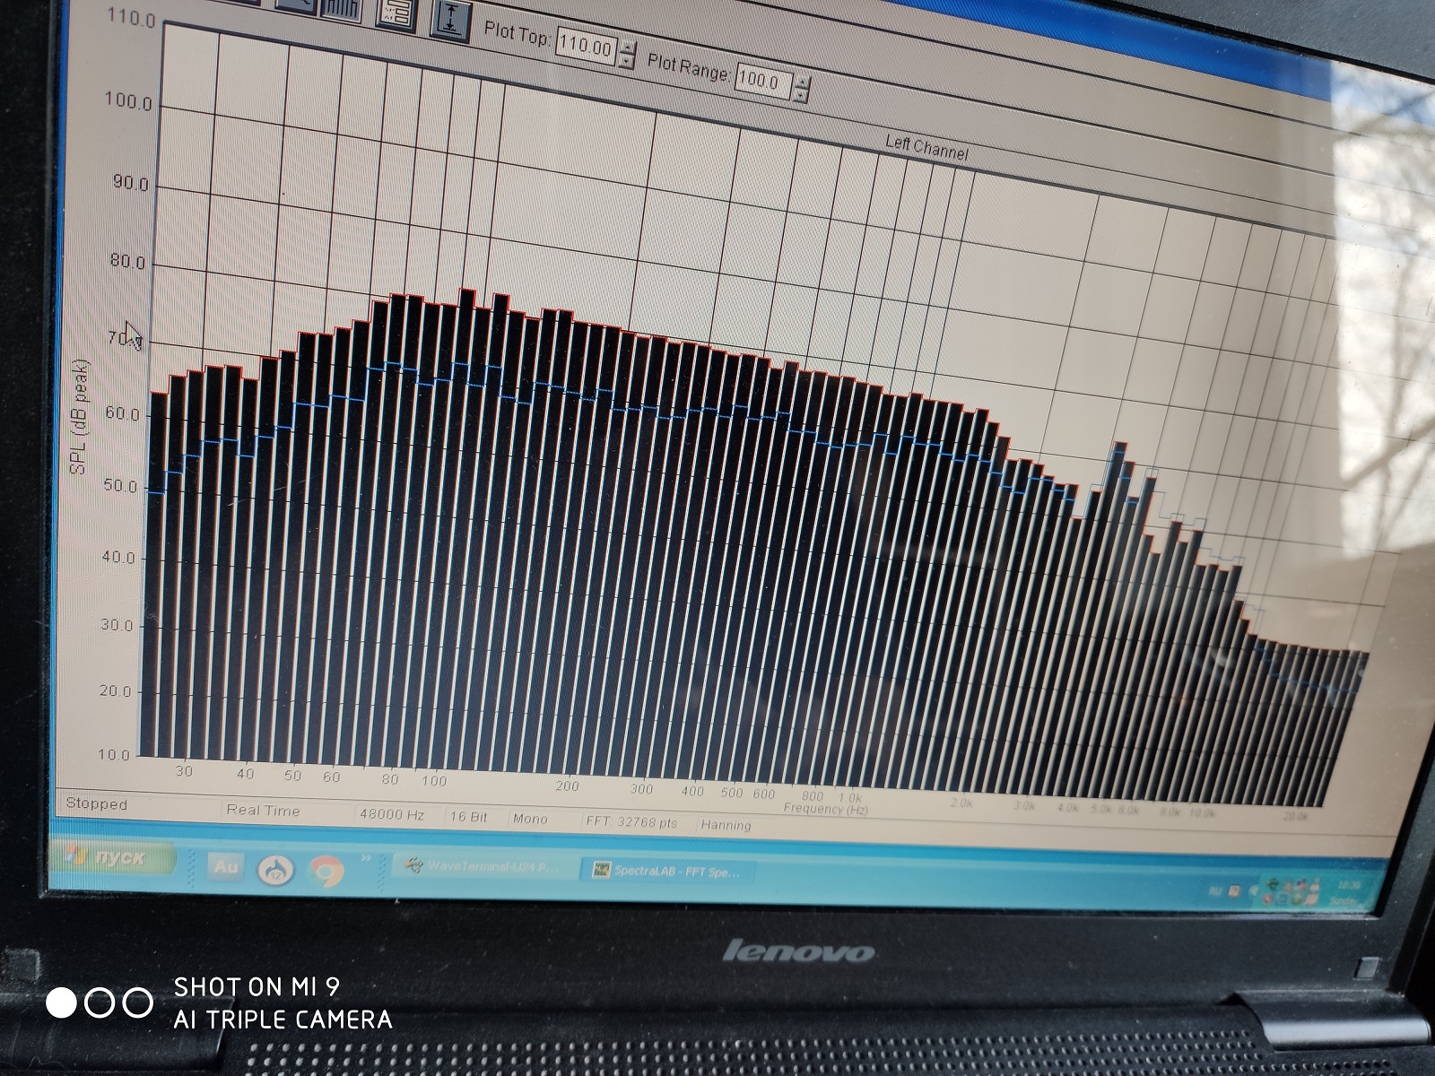
Task: Switch to the SpectraLAB taskbar window
Action: click(x=667, y=871)
